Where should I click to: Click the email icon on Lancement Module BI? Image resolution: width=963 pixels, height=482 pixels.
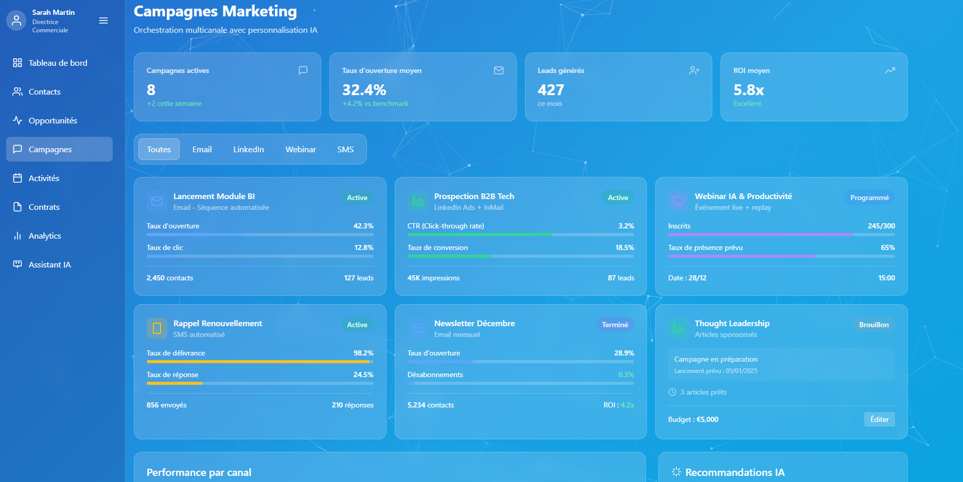pos(157,202)
